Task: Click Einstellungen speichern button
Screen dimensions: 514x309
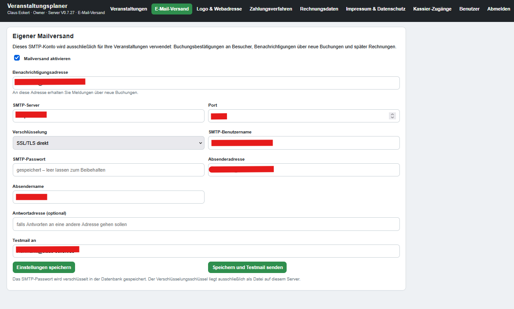Action: pyautogui.click(x=44, y=267)
